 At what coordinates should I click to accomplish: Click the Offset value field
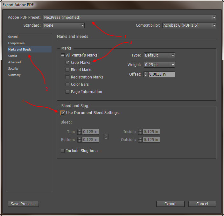[x=161, y=74]
